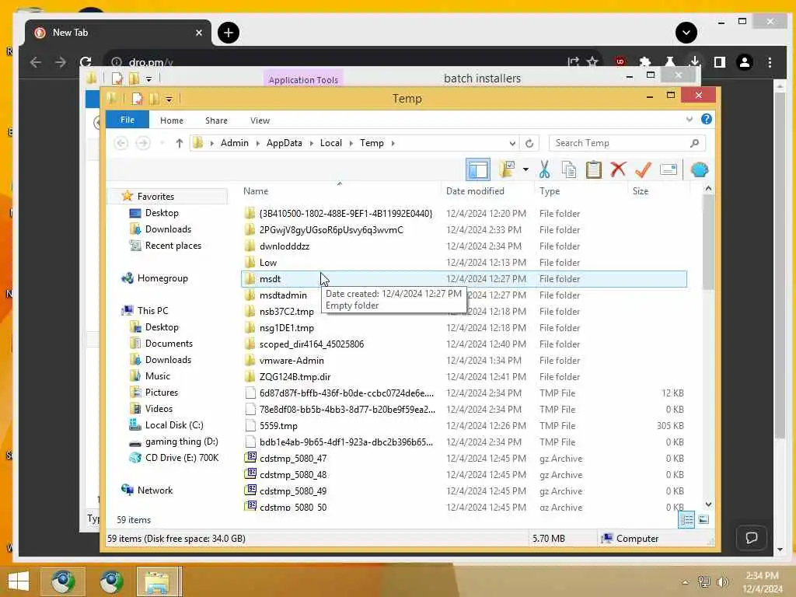Switch to large thumbnails view button
This screenshot has height=597, width=796.
703,519
